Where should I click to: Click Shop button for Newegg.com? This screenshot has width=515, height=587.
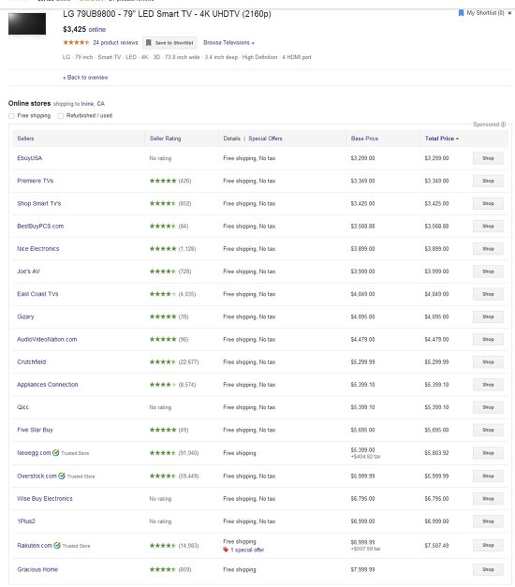pos(488,453)
